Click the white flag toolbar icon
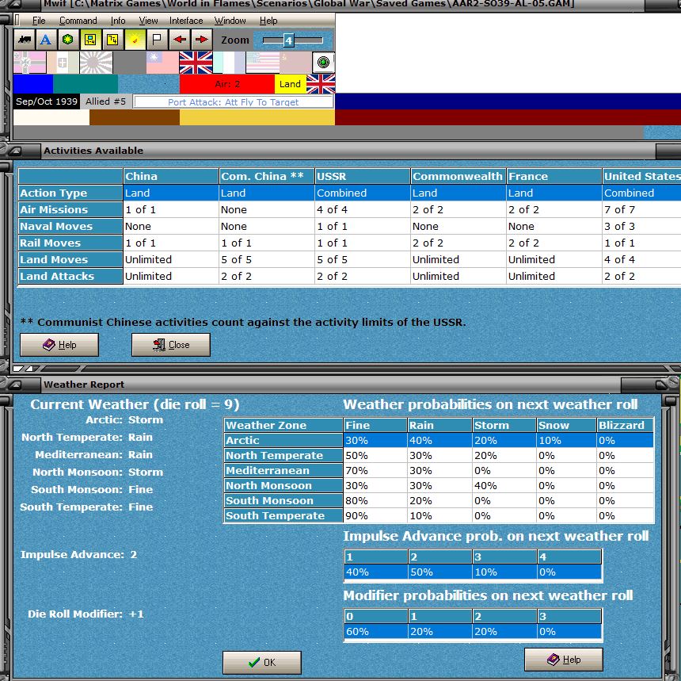The width and height of the screenshot is (681, 681). (157, 40)
